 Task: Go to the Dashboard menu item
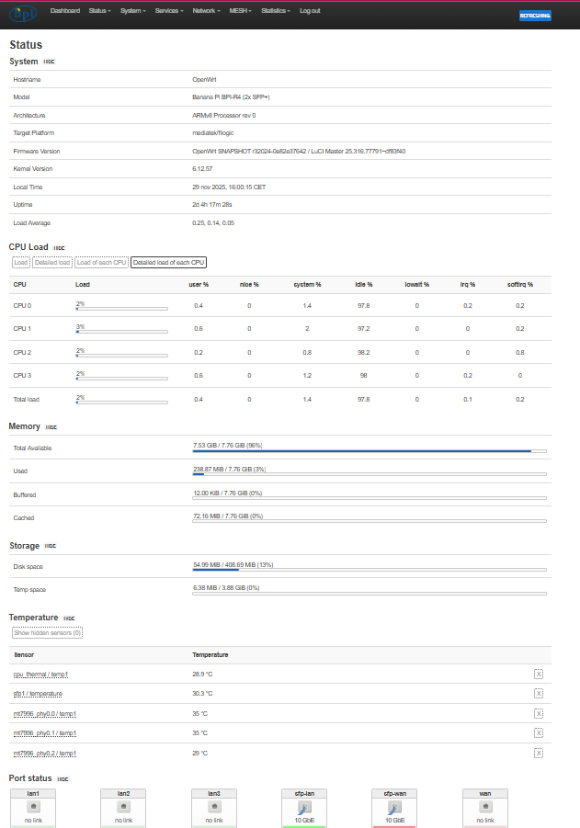click(65, 10)
